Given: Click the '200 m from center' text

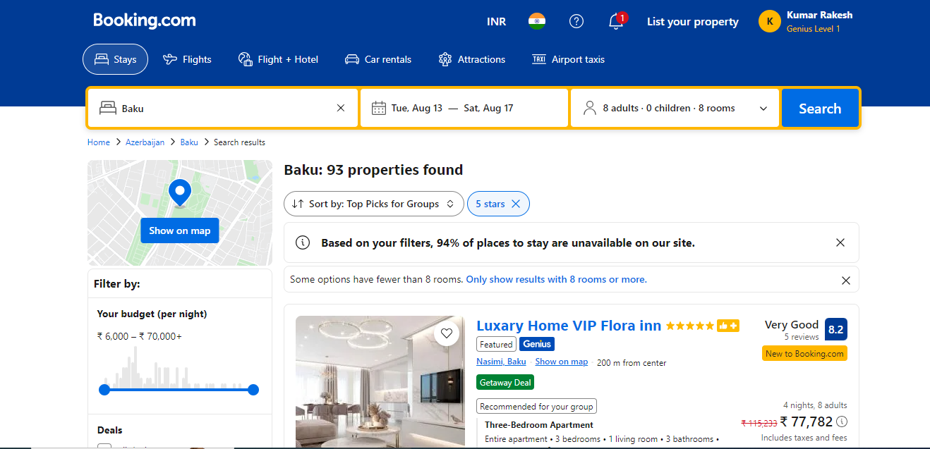Looking at the screenshot, I should 632,363.
